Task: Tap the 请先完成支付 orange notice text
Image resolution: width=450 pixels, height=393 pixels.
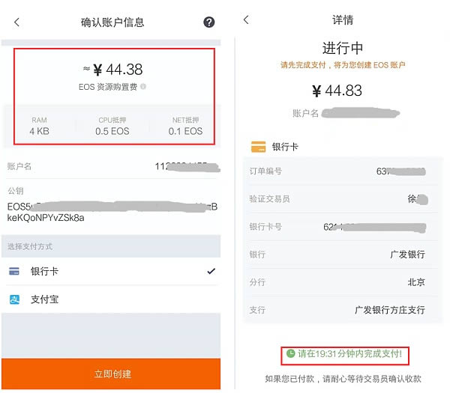Action: [342, 65]
